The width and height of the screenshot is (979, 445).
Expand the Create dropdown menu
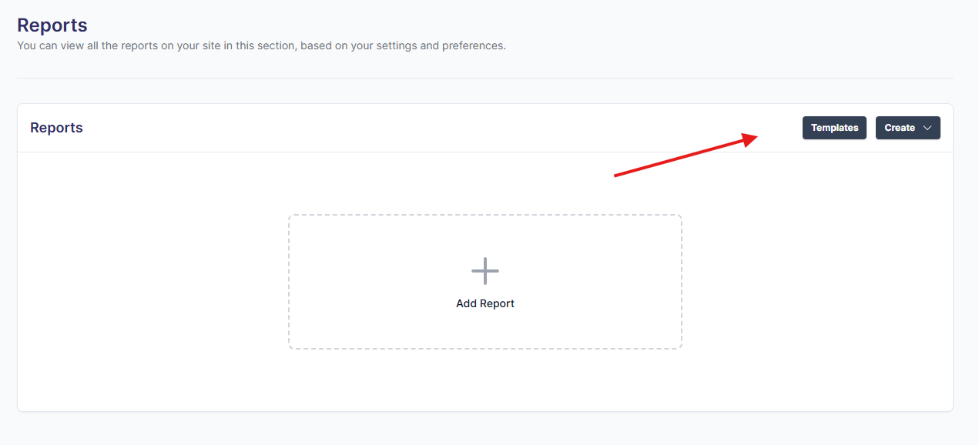point(907,128)
